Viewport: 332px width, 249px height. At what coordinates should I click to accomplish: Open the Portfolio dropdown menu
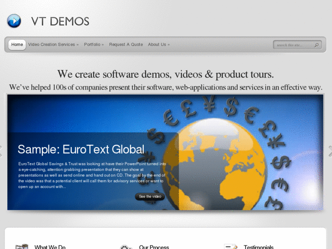click(94, 44)
